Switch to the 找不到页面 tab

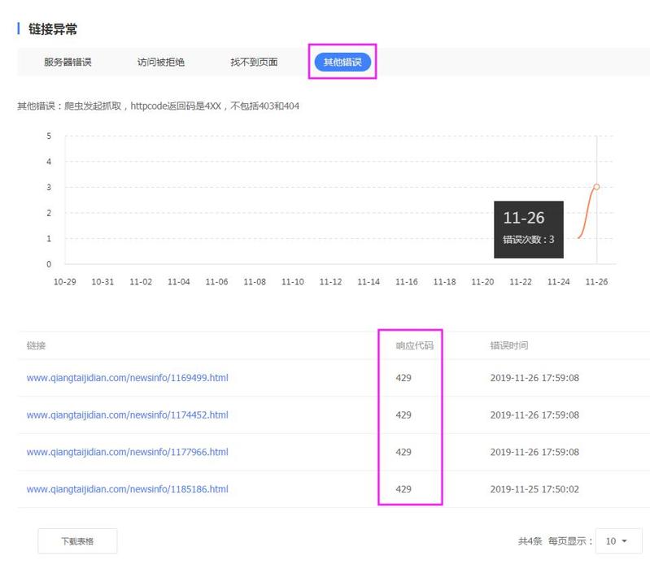coord(254,62)
